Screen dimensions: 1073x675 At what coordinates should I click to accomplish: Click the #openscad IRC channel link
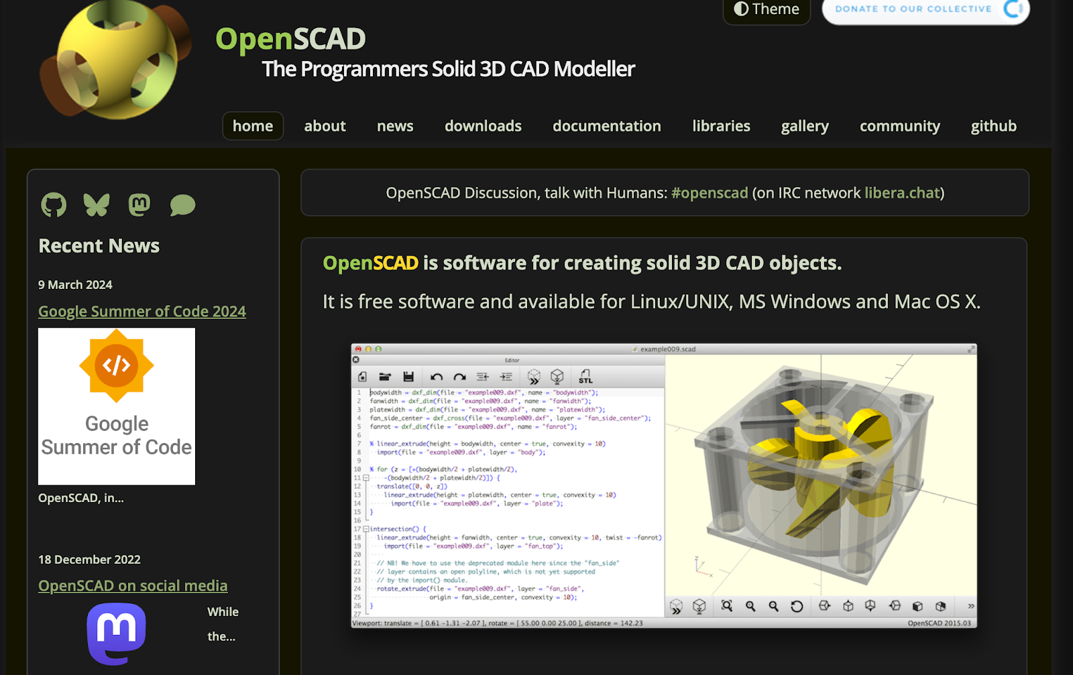point(710,193)
